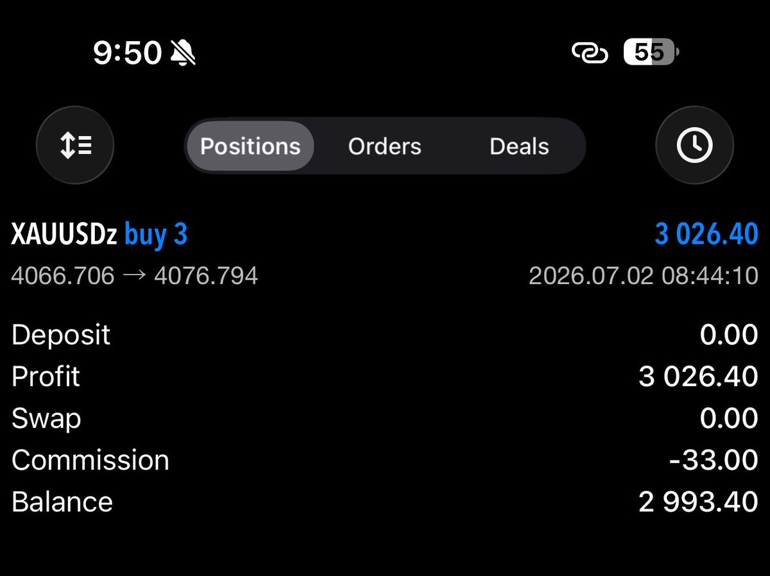Select the Balance summary row
The image size is (770, 576).
click(x=385, y=502)
